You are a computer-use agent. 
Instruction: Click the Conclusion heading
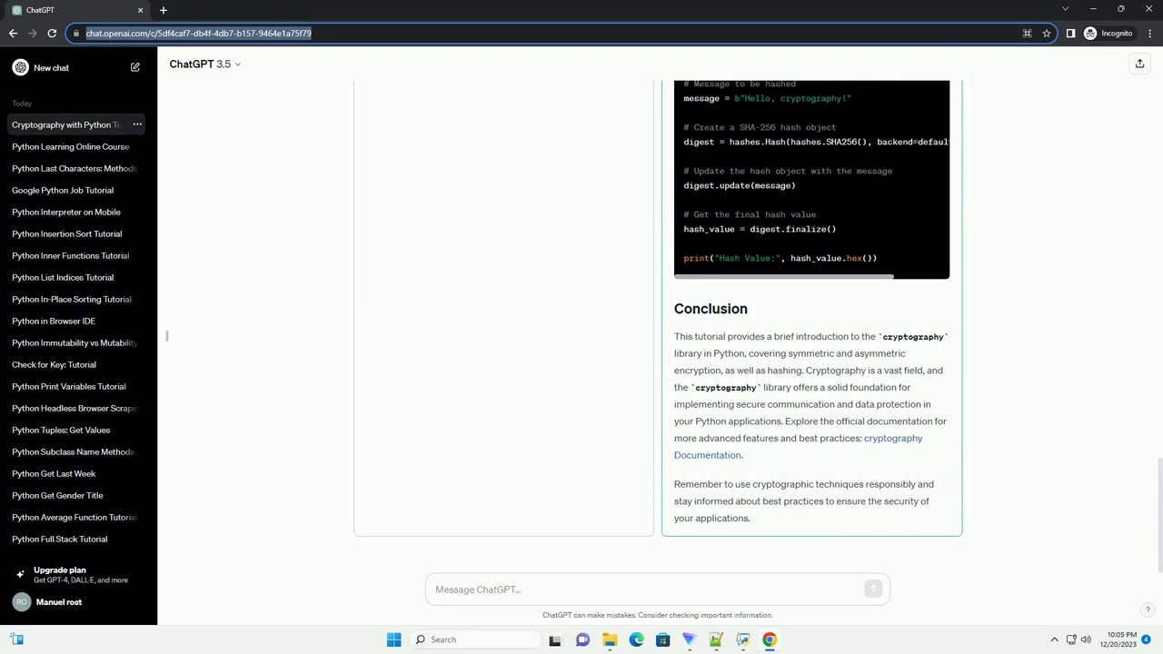(711, 309)
